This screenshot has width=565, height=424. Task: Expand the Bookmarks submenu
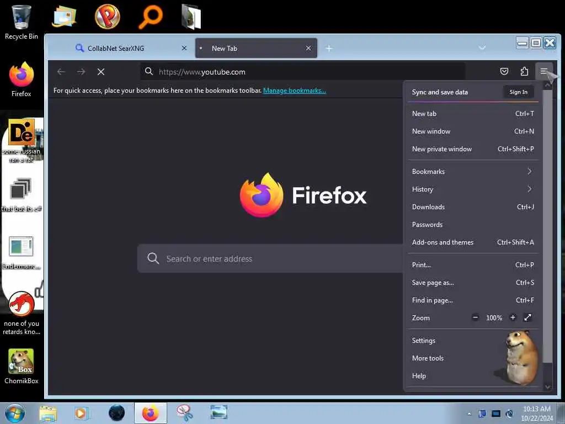(x=473, y=171)
